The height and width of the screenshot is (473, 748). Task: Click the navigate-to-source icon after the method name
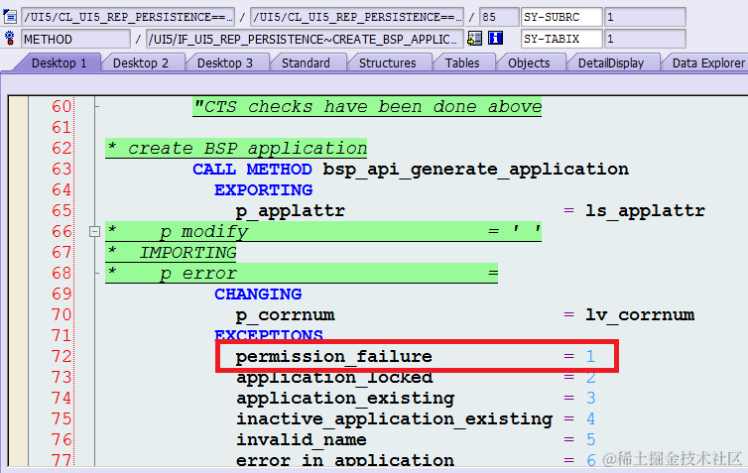click(x=474, y=38)
